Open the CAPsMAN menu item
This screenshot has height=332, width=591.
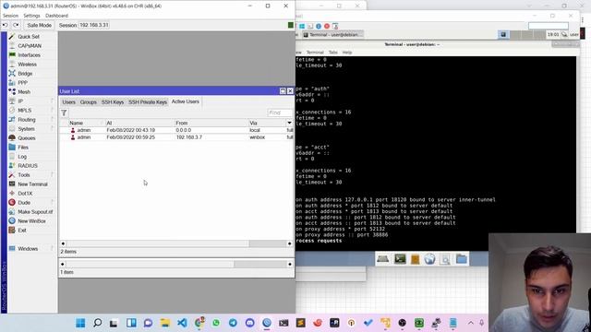click(30, 45)
